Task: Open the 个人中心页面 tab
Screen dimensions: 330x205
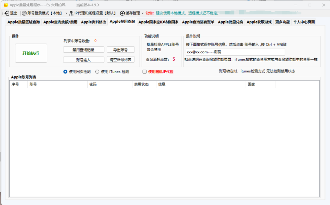Action: pos(304,22)
